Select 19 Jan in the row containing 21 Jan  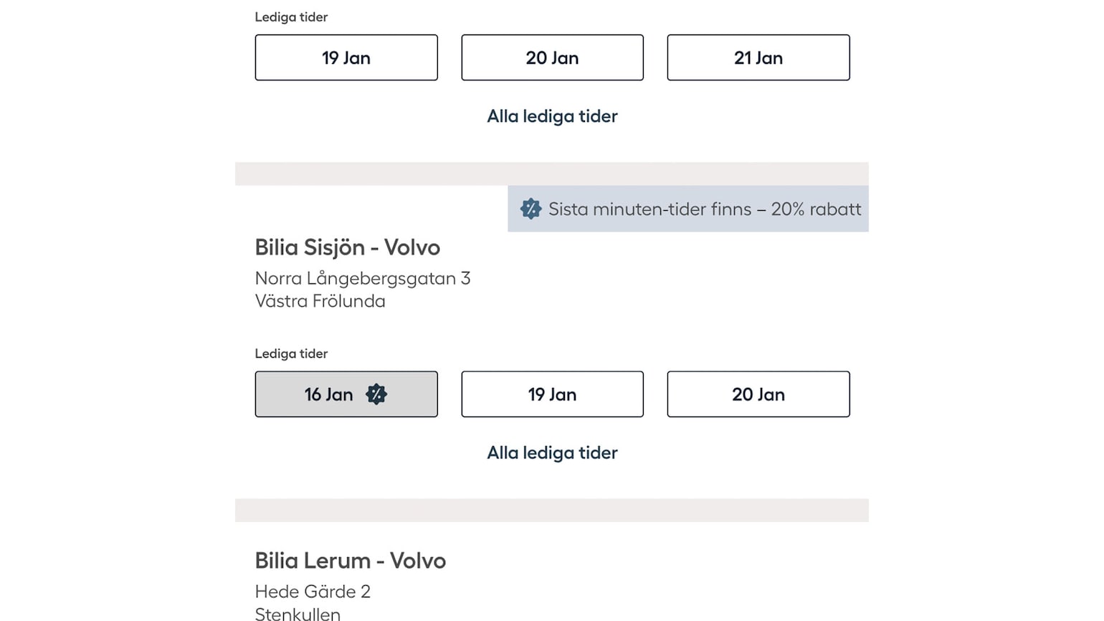tap(346, 58)
